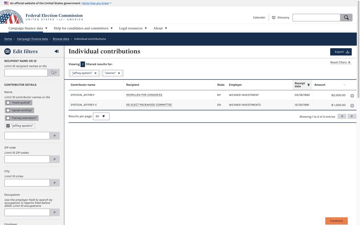
Task: Click the ZIP code input field
Action: pyautogui.click(x=27, y=159)
